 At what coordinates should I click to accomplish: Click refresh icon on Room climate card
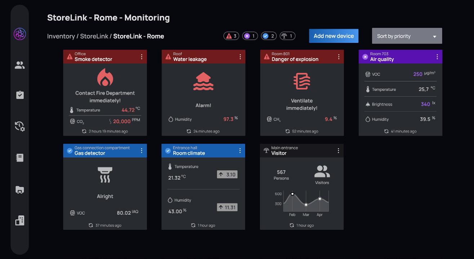click(x=193, y=225)
